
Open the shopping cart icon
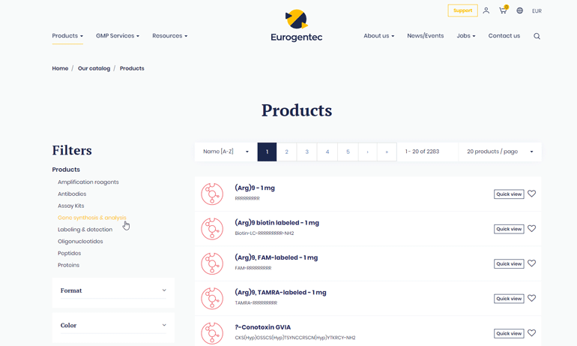tap(503, 11)
